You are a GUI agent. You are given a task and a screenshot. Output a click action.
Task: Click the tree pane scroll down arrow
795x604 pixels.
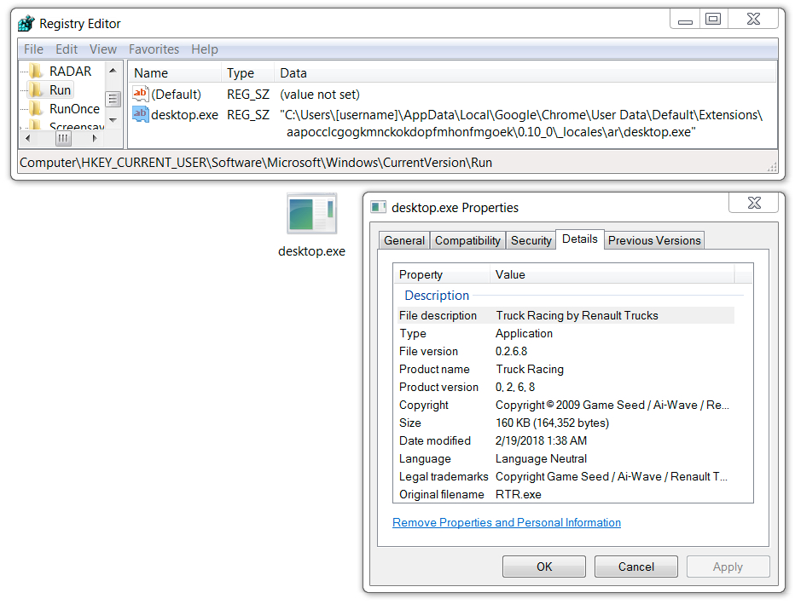pos(113,120)
